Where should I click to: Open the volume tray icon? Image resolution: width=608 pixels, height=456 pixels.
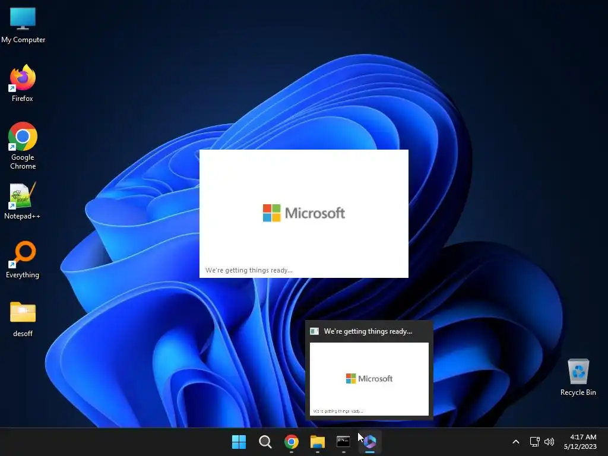pyautogui.click(x=549, y=442)
